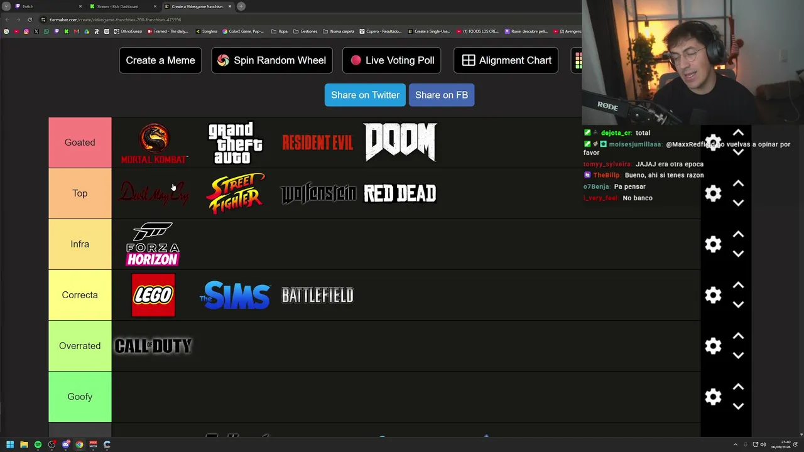Move the Goated row down
The height and width of the screenshot is (452, 804).
tap(738, 152)
